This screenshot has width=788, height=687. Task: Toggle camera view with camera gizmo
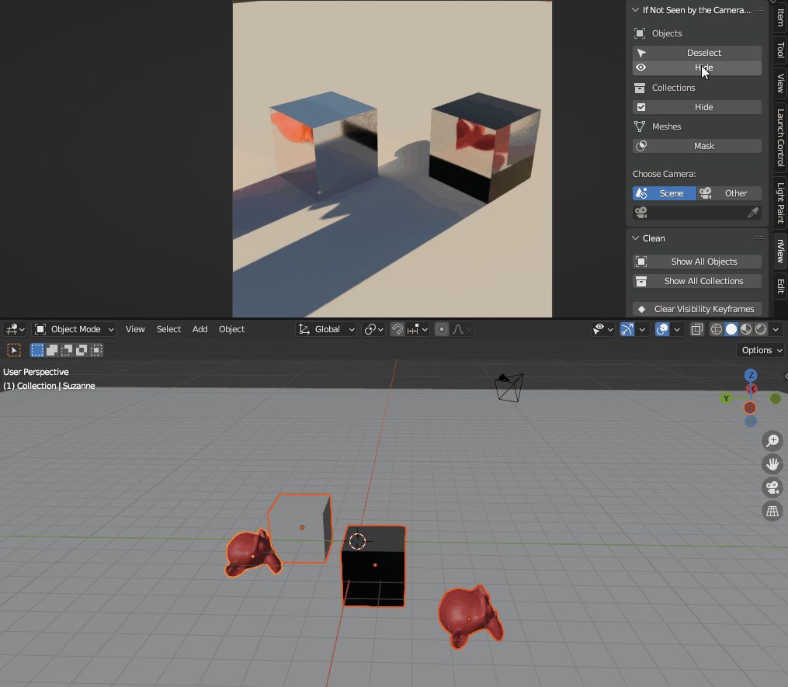pyautogui.click(x=772, y=487)
